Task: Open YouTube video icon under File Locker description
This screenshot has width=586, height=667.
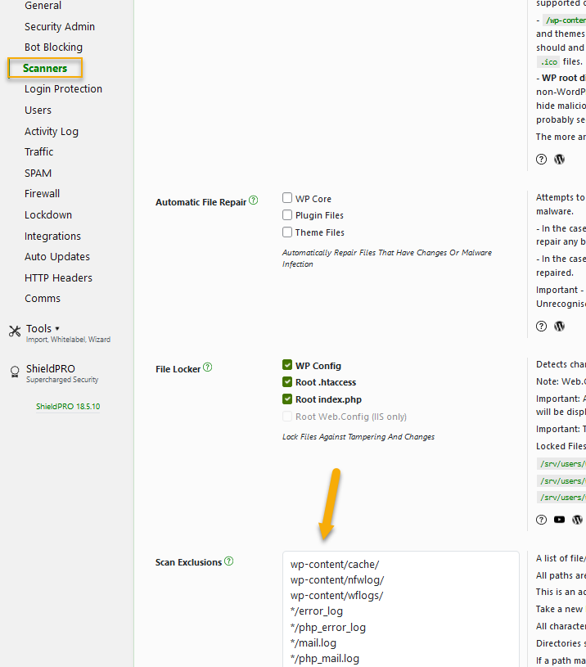Action: [559, 520]
